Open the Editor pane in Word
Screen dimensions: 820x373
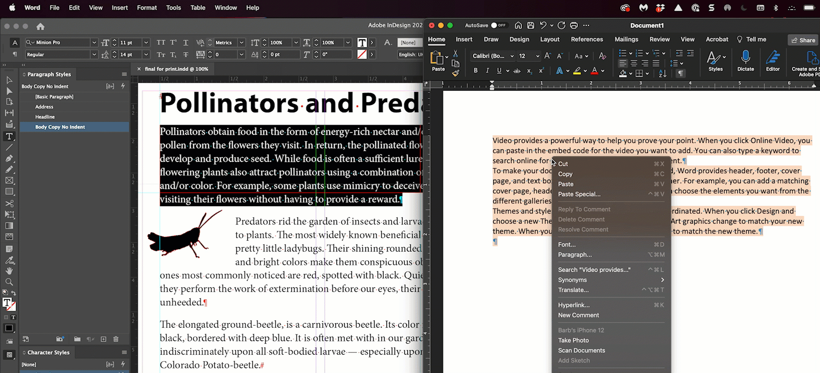coord(773,61)
